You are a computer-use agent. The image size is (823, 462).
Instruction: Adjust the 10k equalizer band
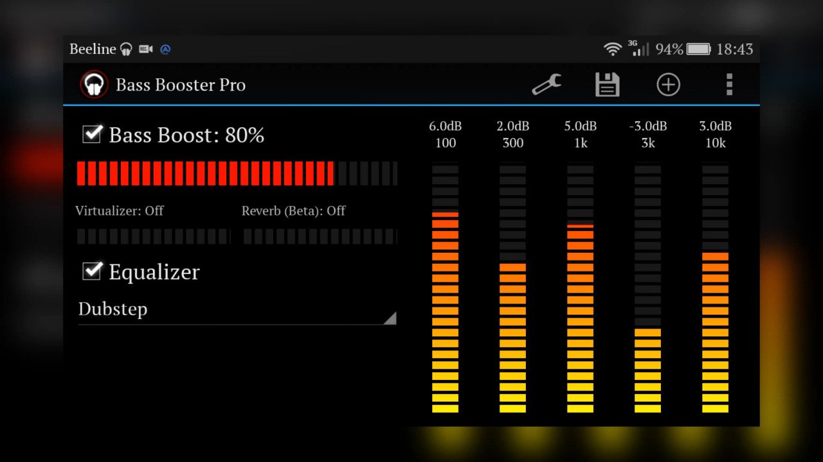click(x=716, y=289)
